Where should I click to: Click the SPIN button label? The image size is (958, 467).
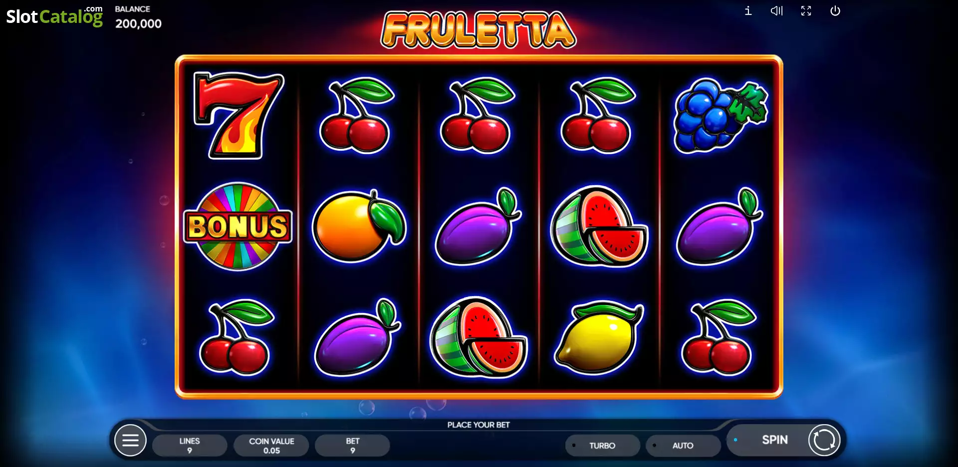pos(774,440)
